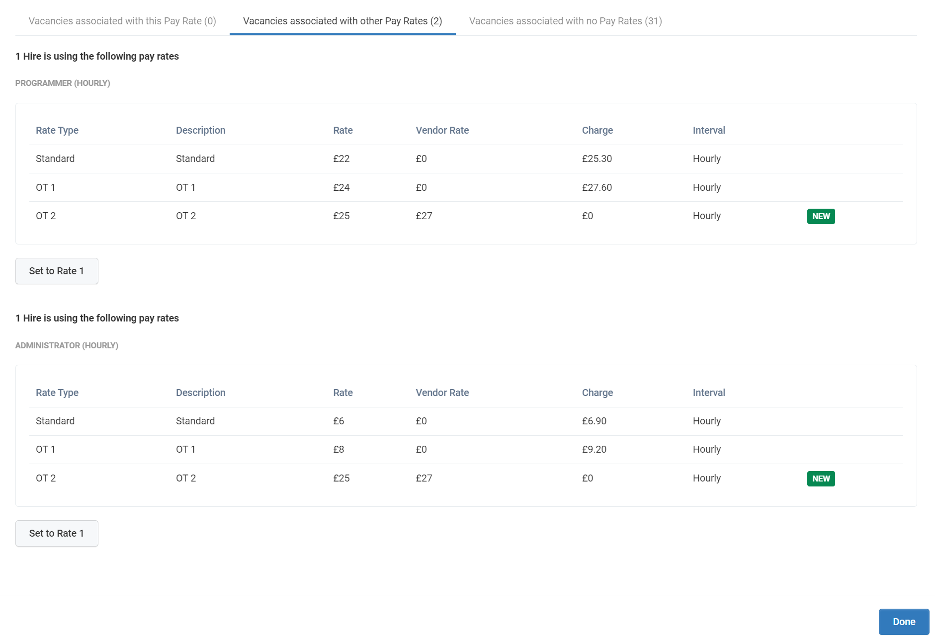
Task: Click £9.20 charge value
Action: pos(594,449)
